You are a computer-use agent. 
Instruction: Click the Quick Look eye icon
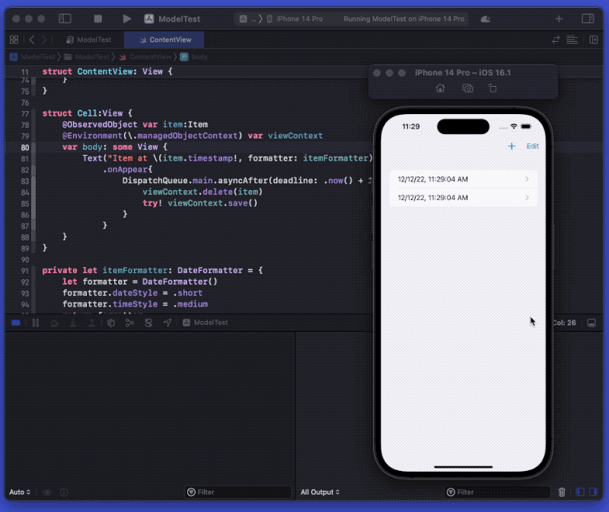pos(47,492)
